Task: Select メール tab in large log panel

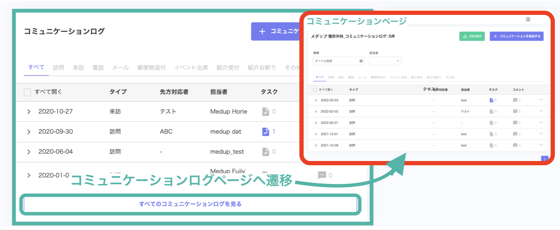Action: tap(121, 67)
